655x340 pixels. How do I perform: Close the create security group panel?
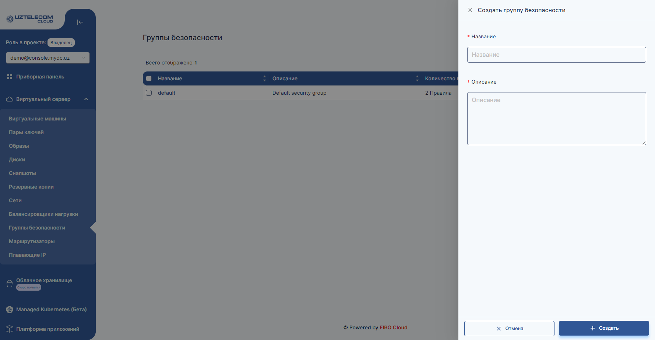(470, 10)
